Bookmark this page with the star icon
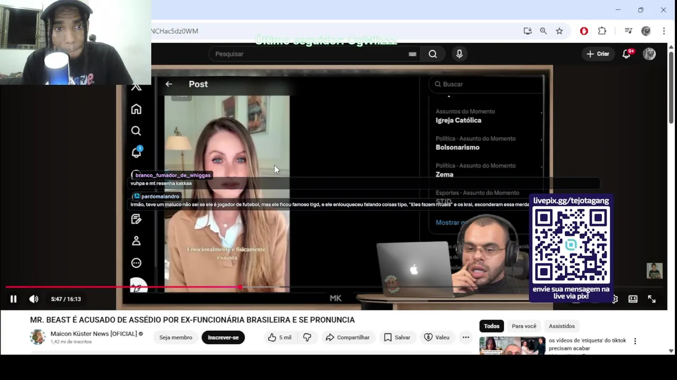 559,31
